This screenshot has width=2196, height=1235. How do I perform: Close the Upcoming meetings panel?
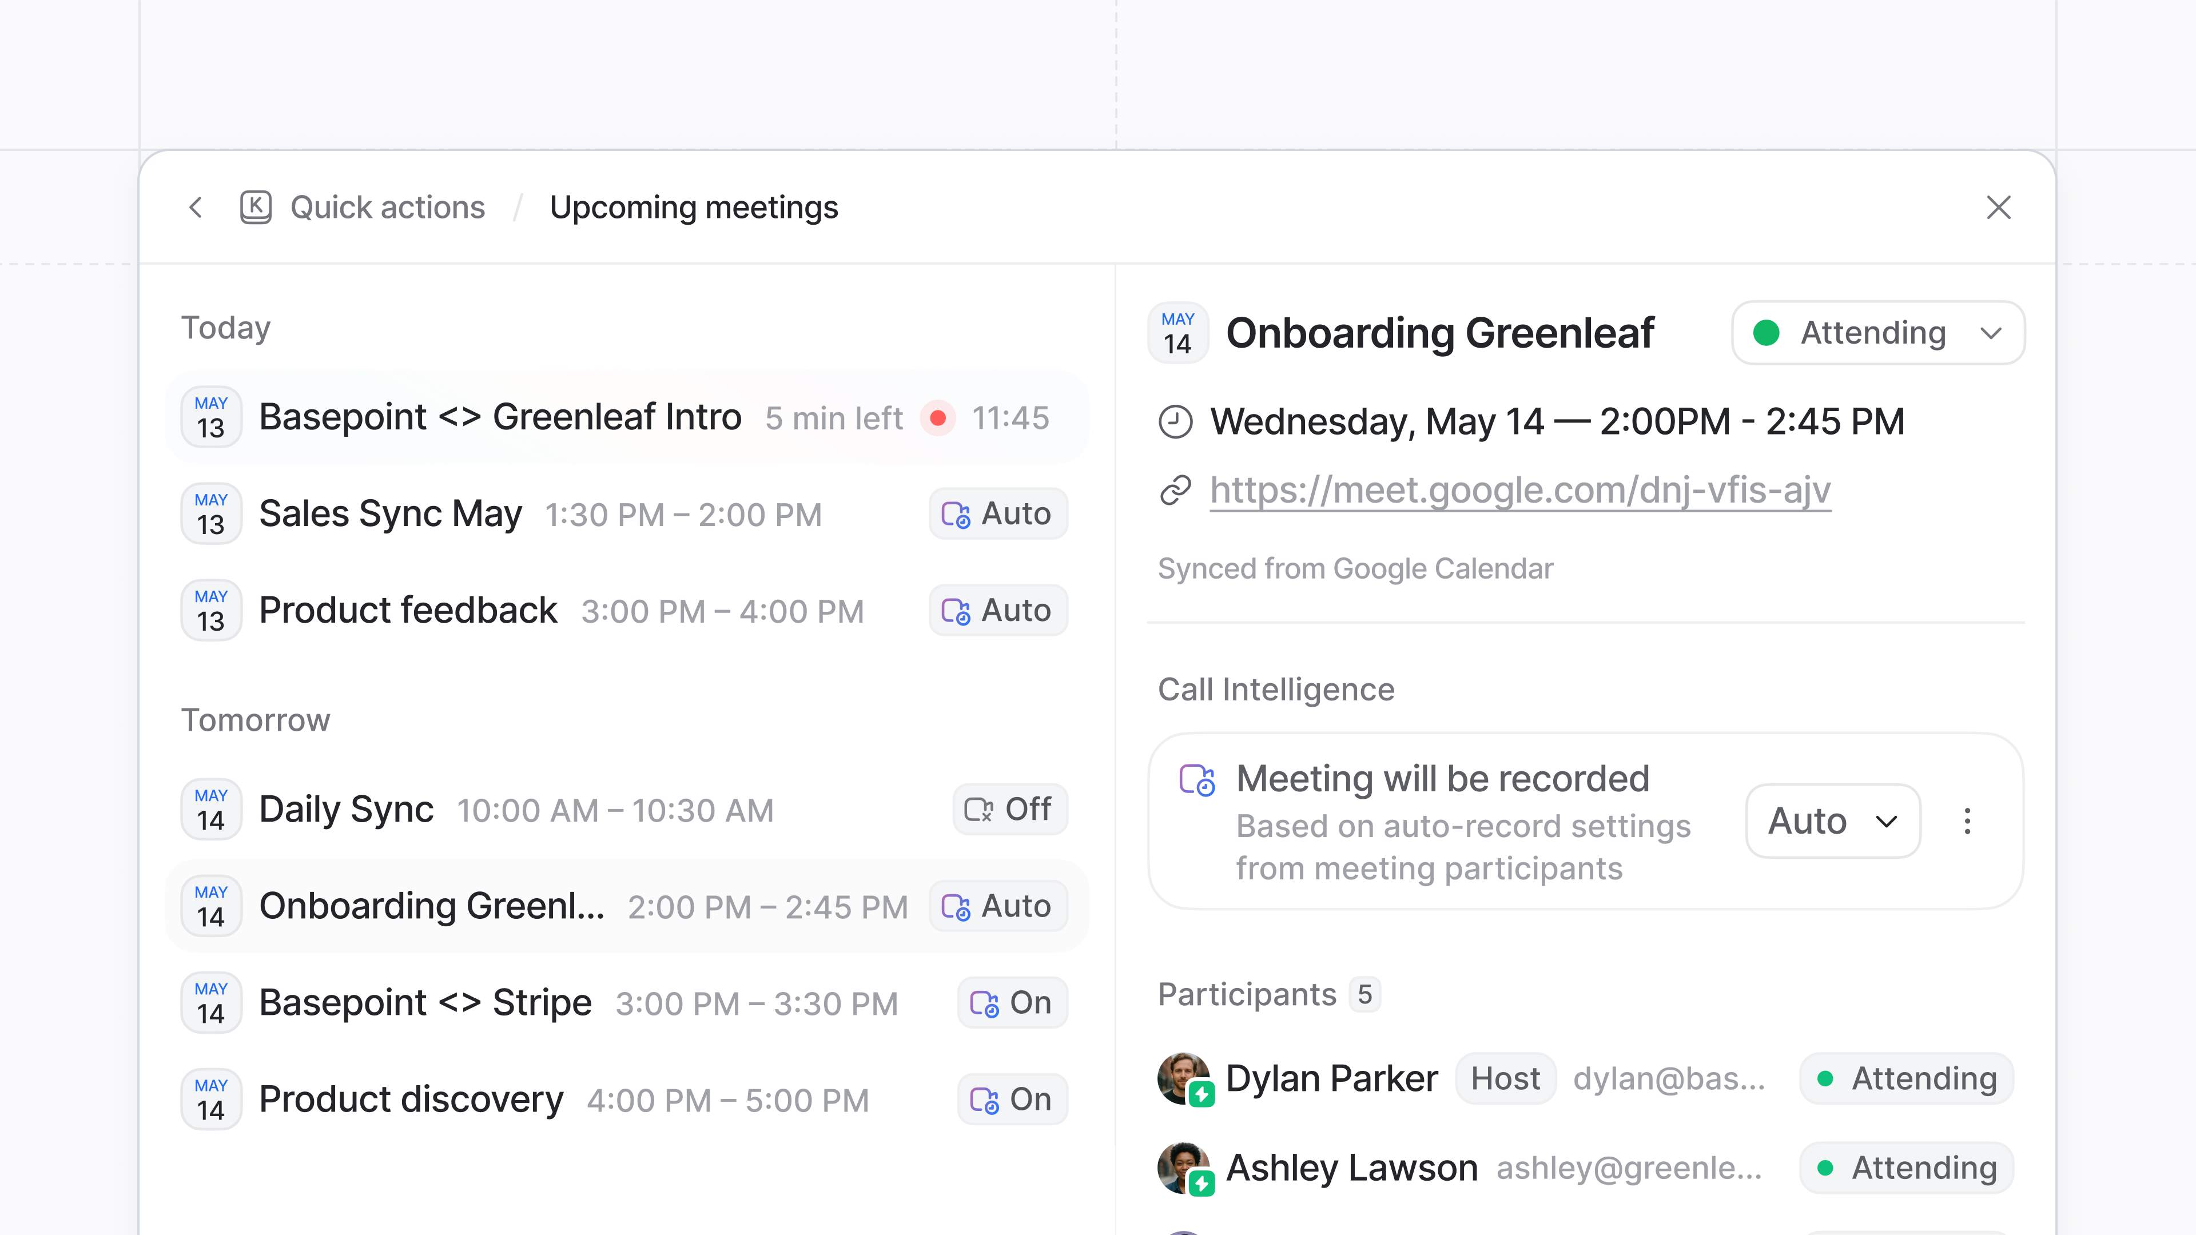pos(1998,207)
